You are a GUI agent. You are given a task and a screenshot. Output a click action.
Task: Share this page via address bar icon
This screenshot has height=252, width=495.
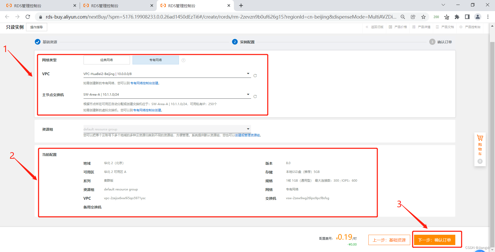tap(413, 17)
